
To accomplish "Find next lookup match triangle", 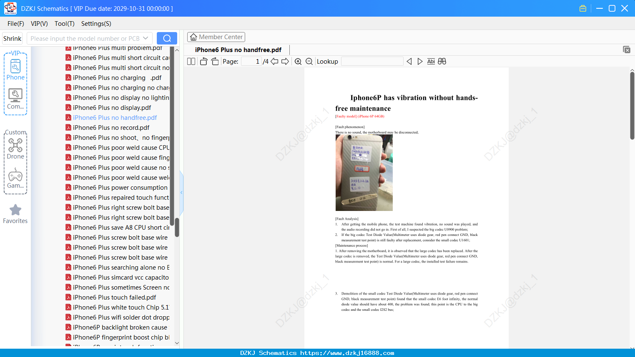I will click(x=420, y=62).
